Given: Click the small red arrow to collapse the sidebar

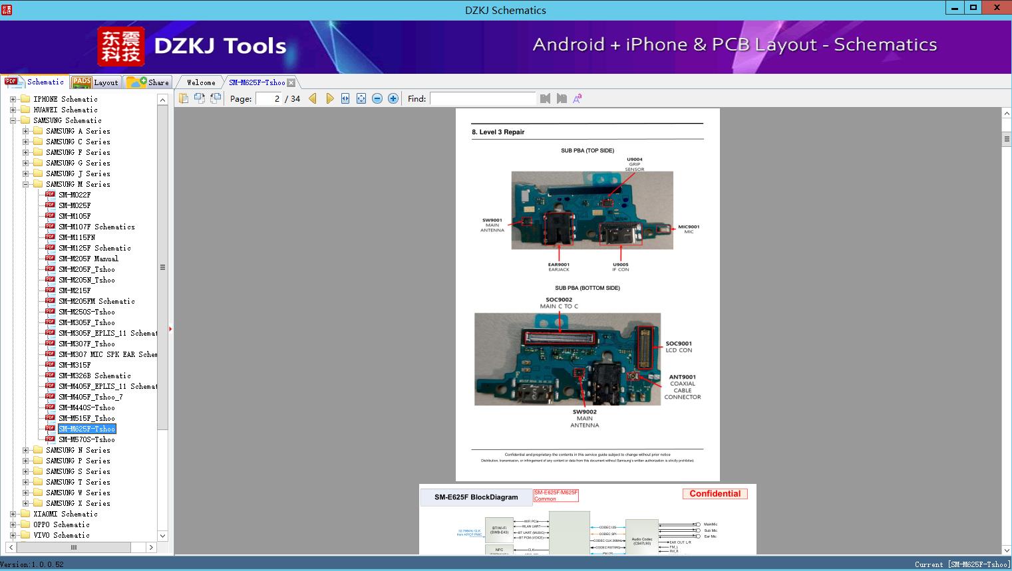Looking at the screenshot, I should click(x=170, y=328).
